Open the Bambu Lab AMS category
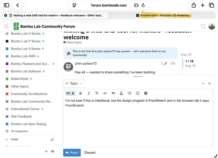 tap(23, 56)
